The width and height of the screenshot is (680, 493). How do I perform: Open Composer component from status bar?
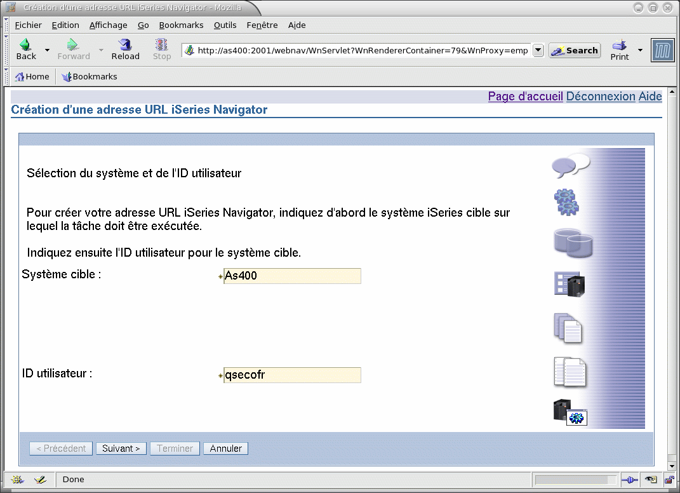[x=40, y=480]
